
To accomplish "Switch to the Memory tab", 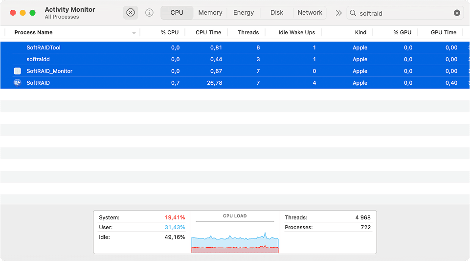I will coord(210,13).
